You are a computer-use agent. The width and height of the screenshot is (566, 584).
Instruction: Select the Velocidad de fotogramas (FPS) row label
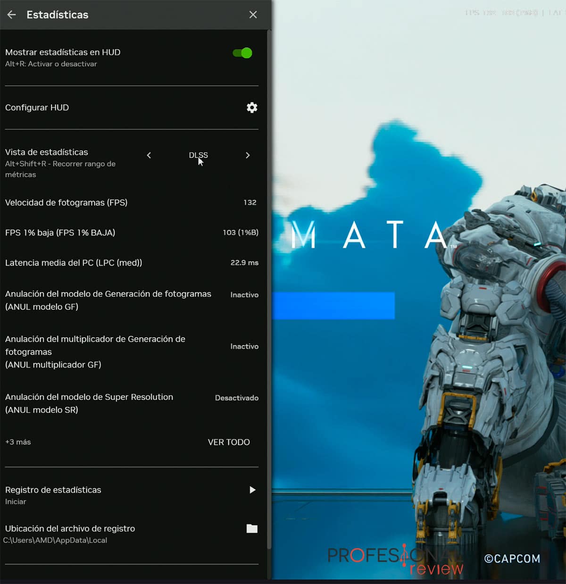tap(66, 202)
